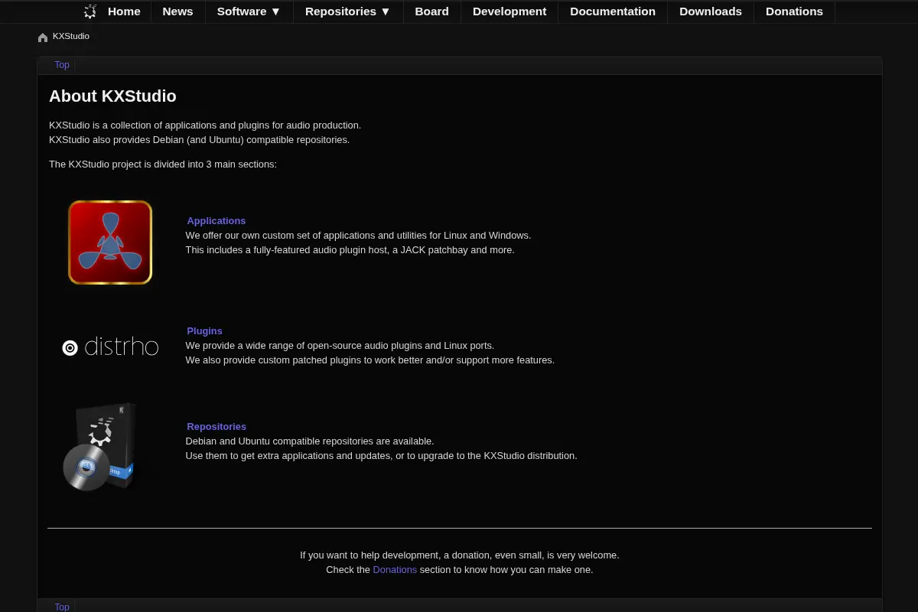Open Donations in the navigation bar
This screenshot has width=918, height=612.
tap(794, 11)
